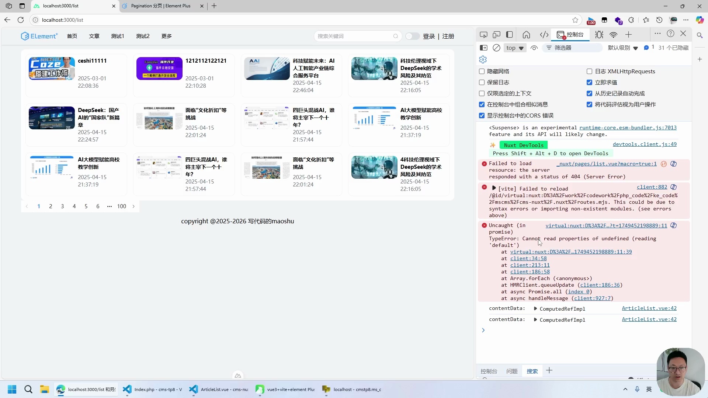Screen dimensions: 708x398
Task: Clear the console log
Action: click(497, 48)
